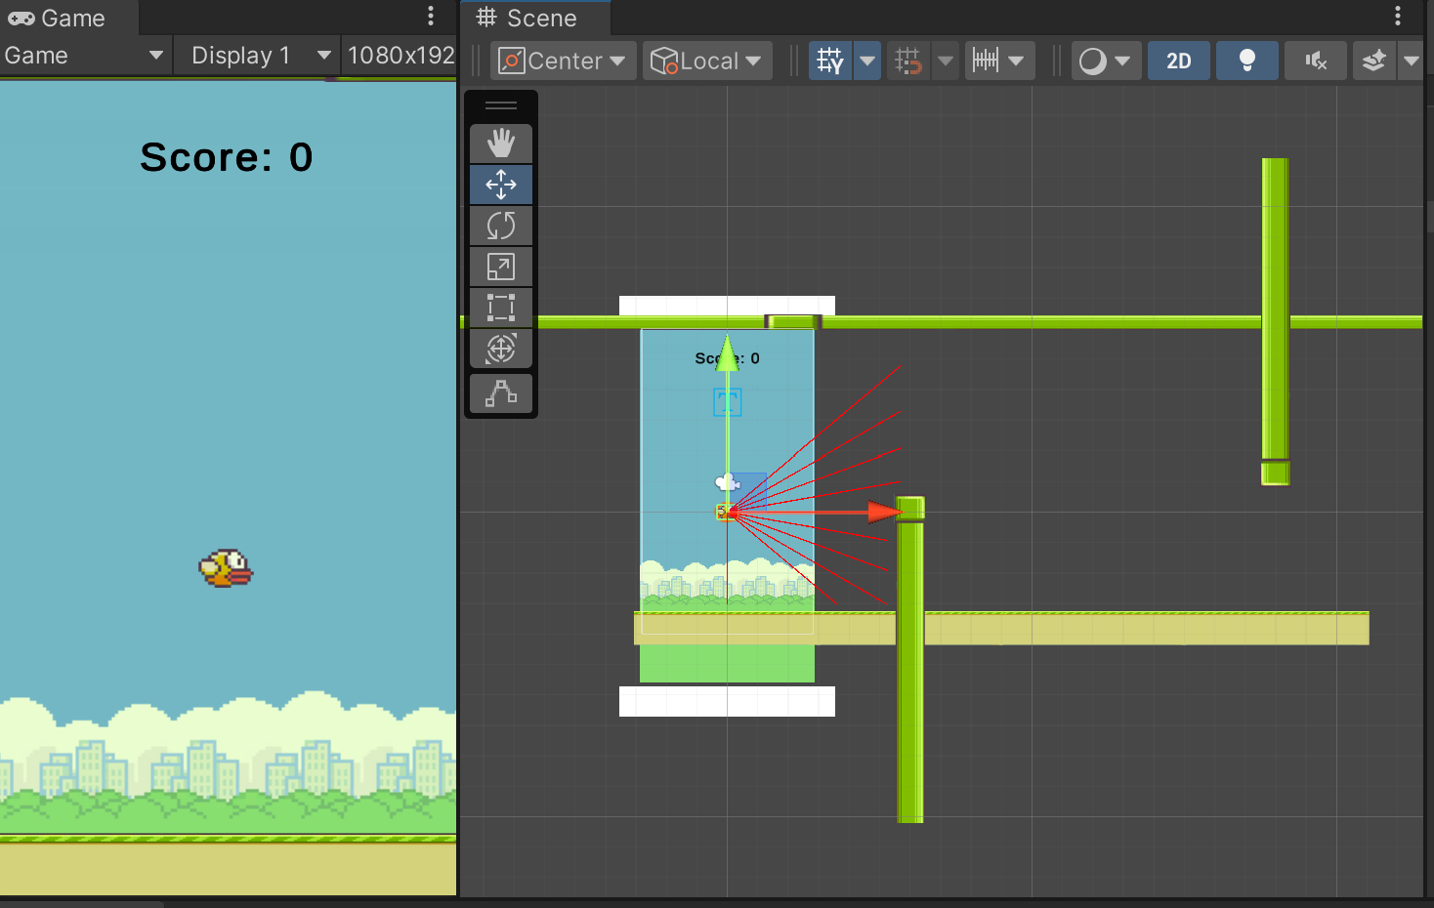1434x908 pixels.
Task: Select the custom editor tools icon
Action: click(501, 393)
